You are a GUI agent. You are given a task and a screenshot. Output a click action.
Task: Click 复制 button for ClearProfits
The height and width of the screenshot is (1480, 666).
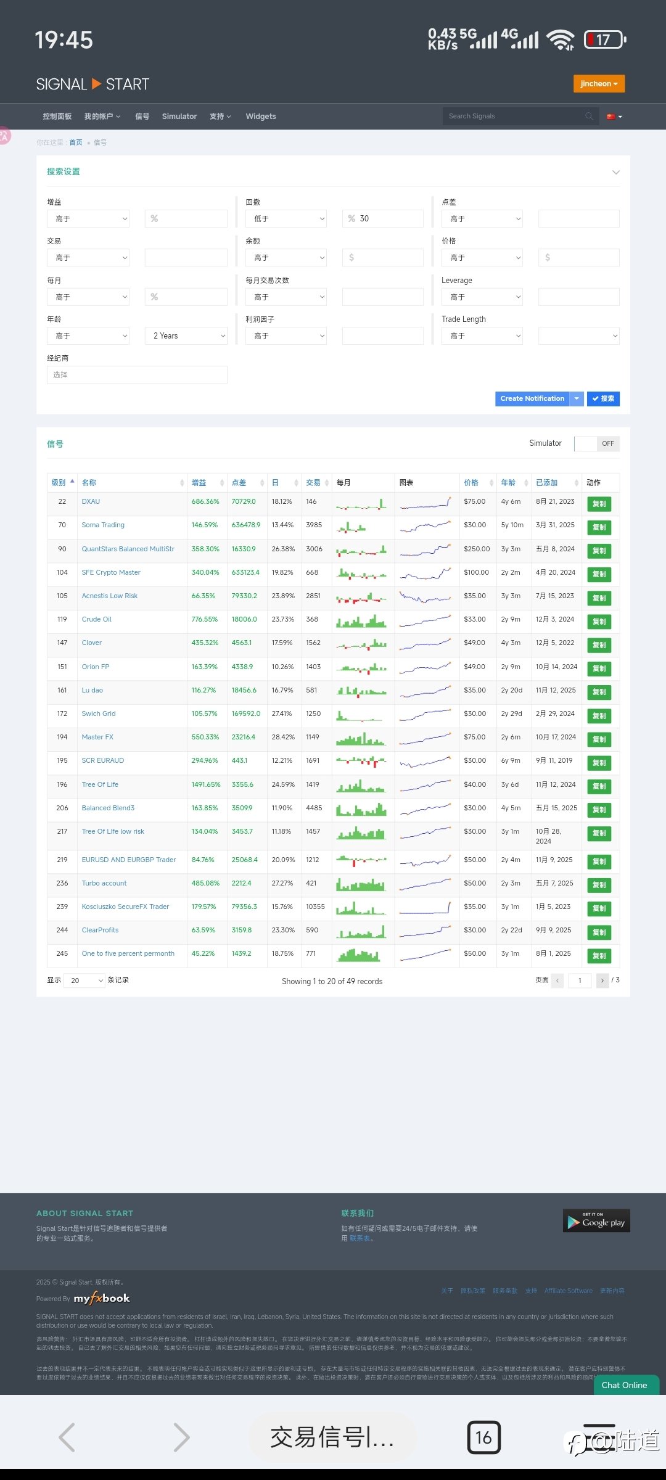(599, 932)
